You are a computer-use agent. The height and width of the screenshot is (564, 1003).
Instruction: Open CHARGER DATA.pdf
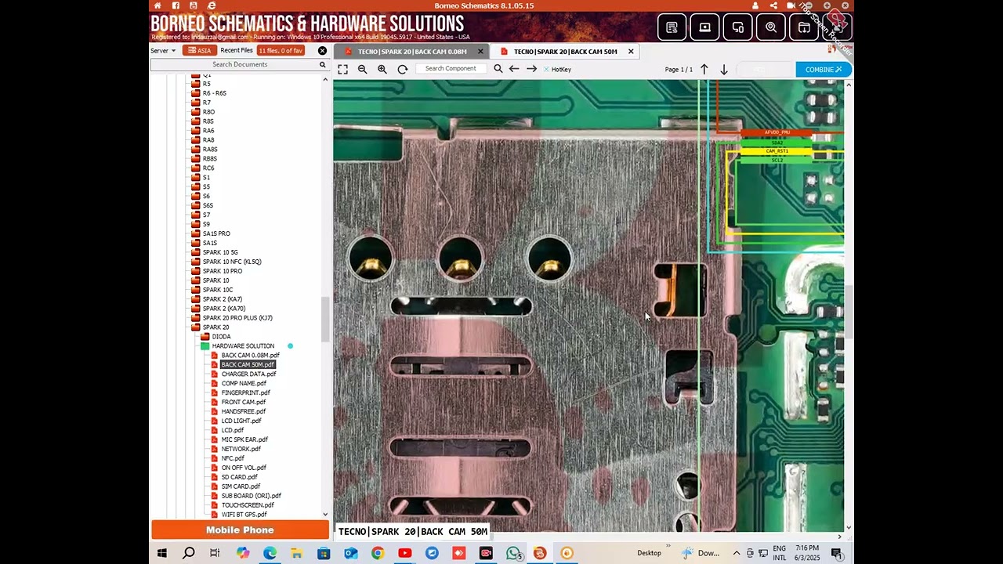[x=248, y=374]
